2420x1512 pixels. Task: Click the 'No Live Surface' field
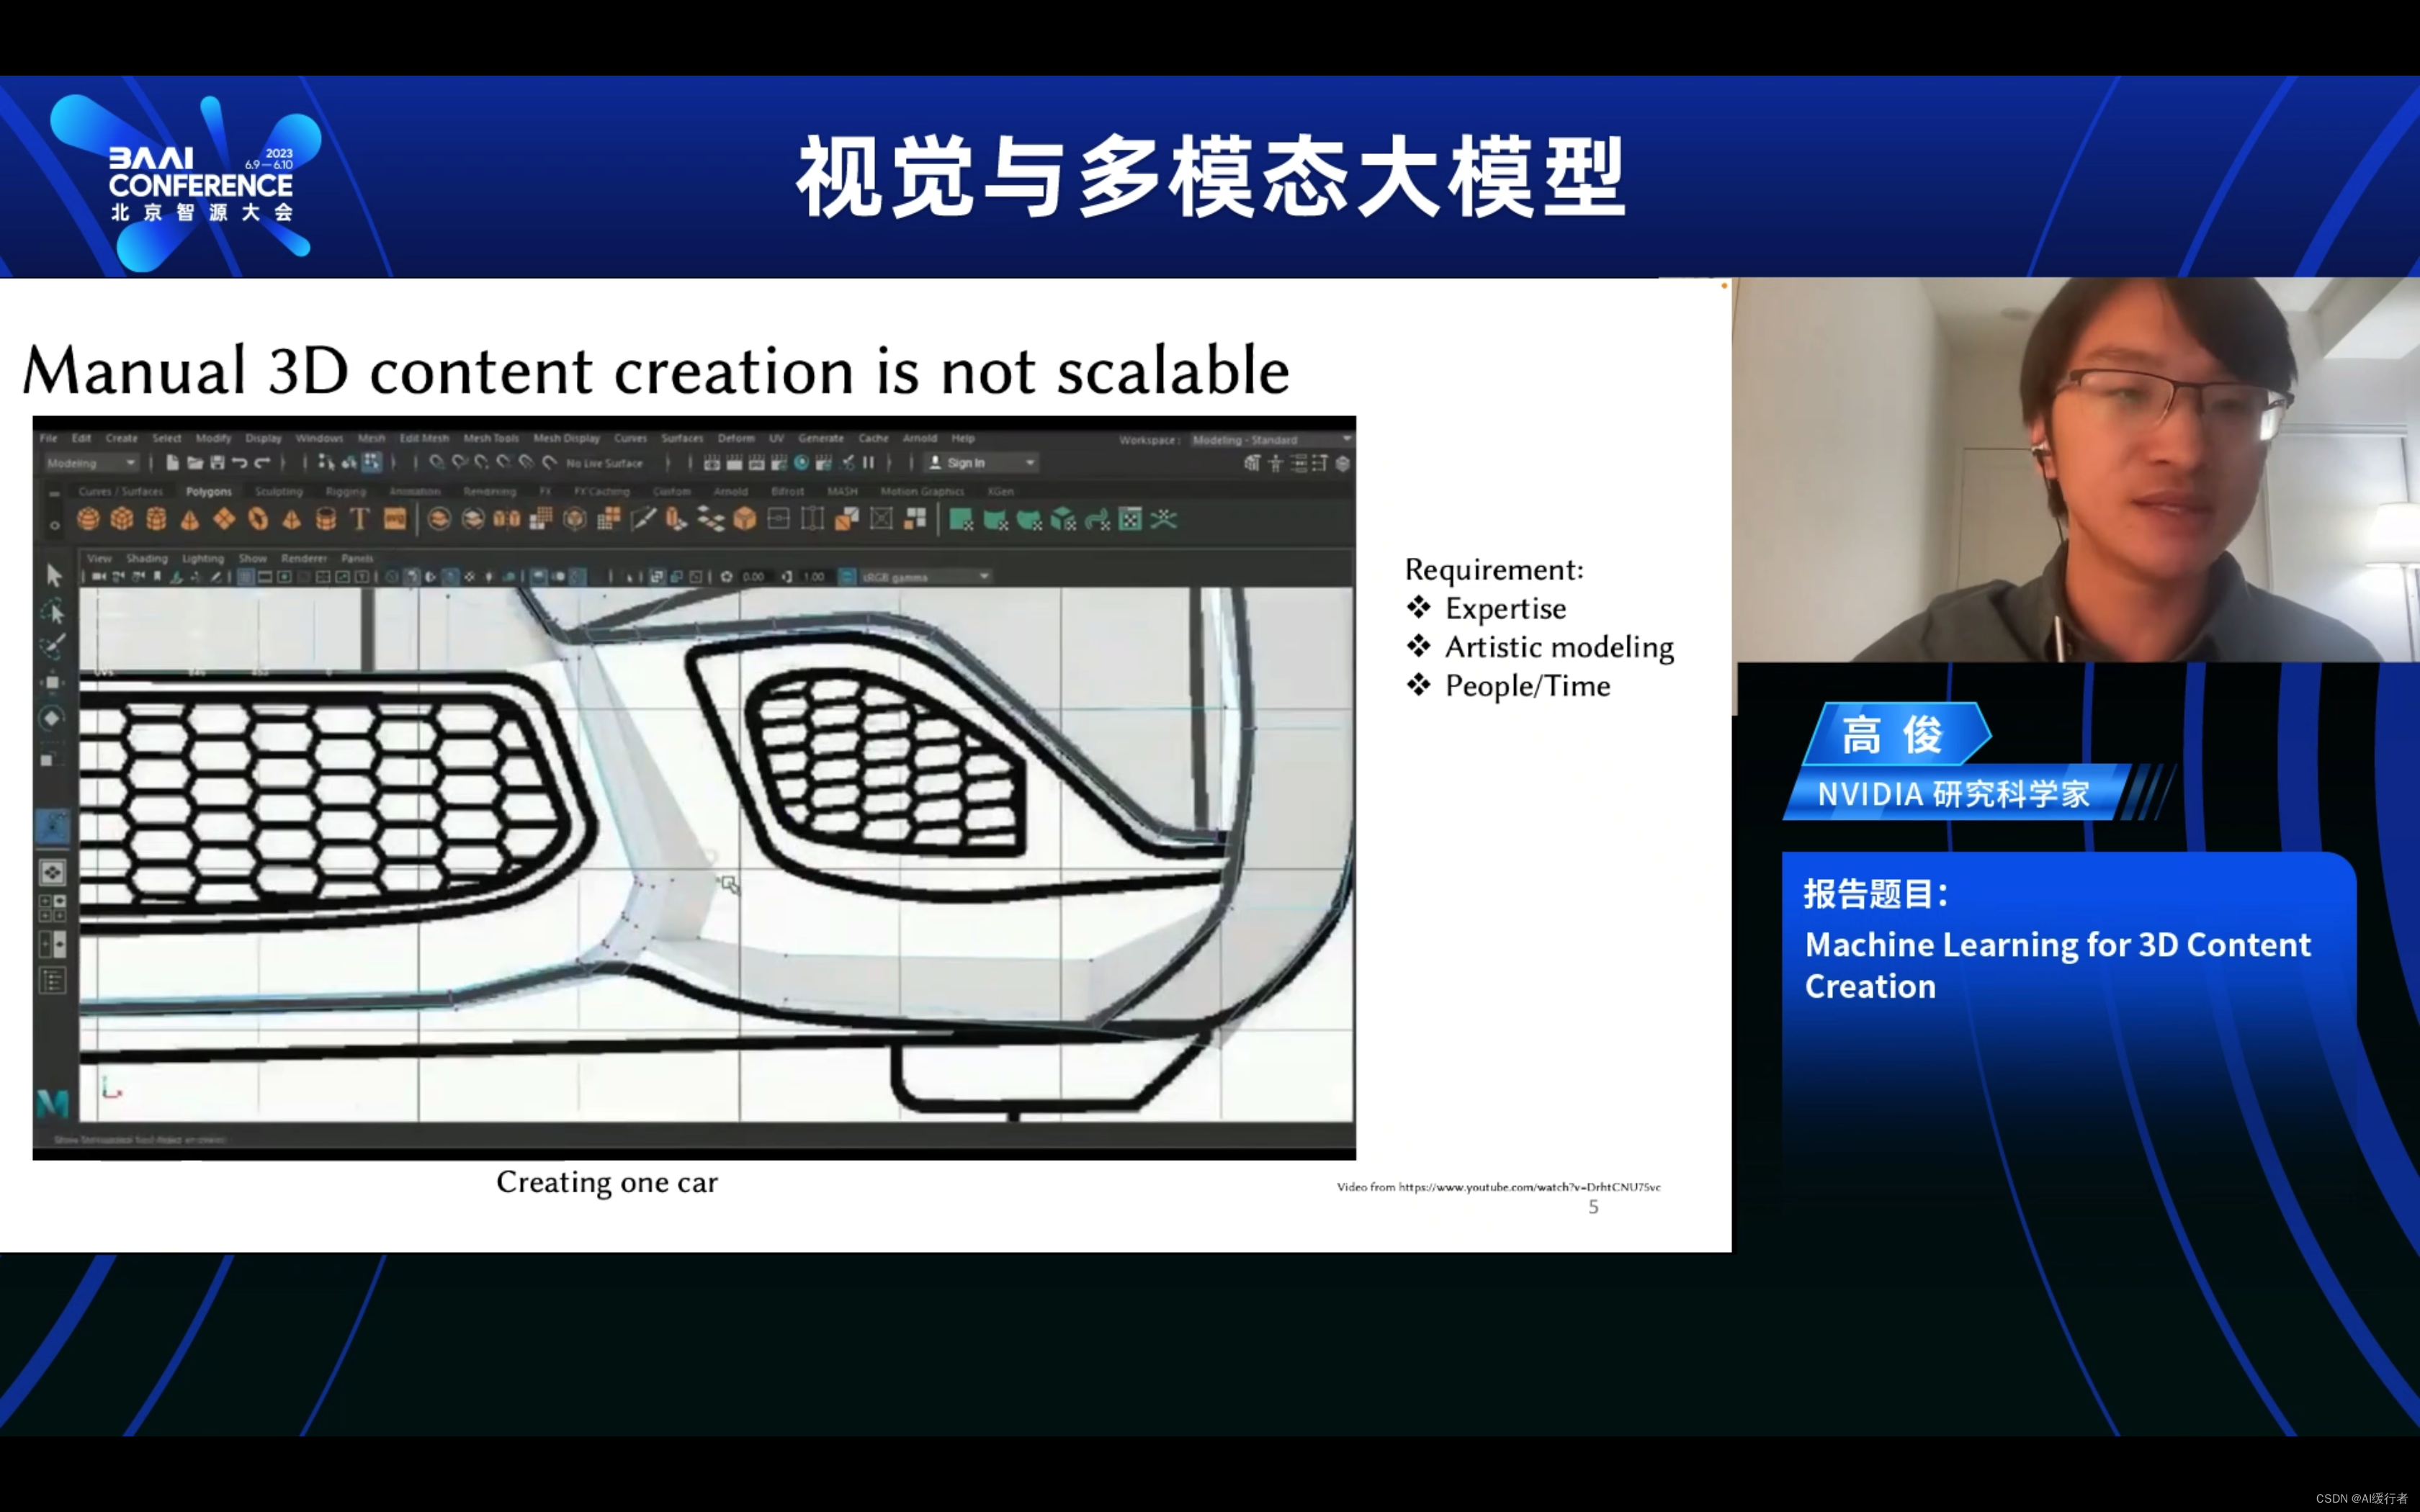coord(605,463)
